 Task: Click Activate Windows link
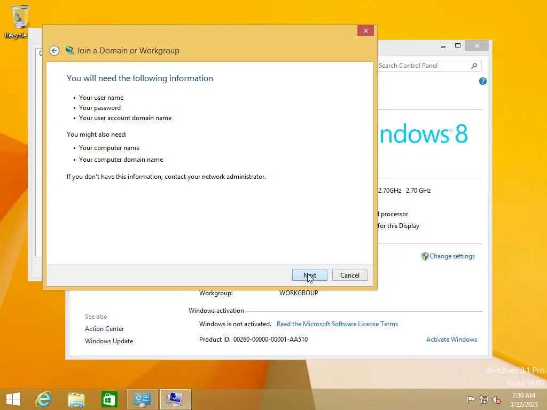pyautogui.click(x=451, y=339)
